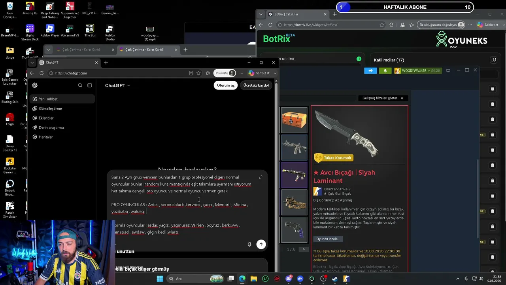Go back in the ChatGPT browser window
Viewport: 506px width, 285px height.
point(32,73)
